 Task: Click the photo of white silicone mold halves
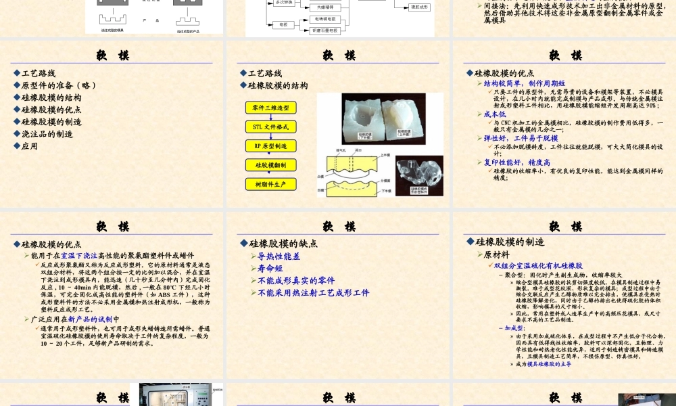point(383,118)
